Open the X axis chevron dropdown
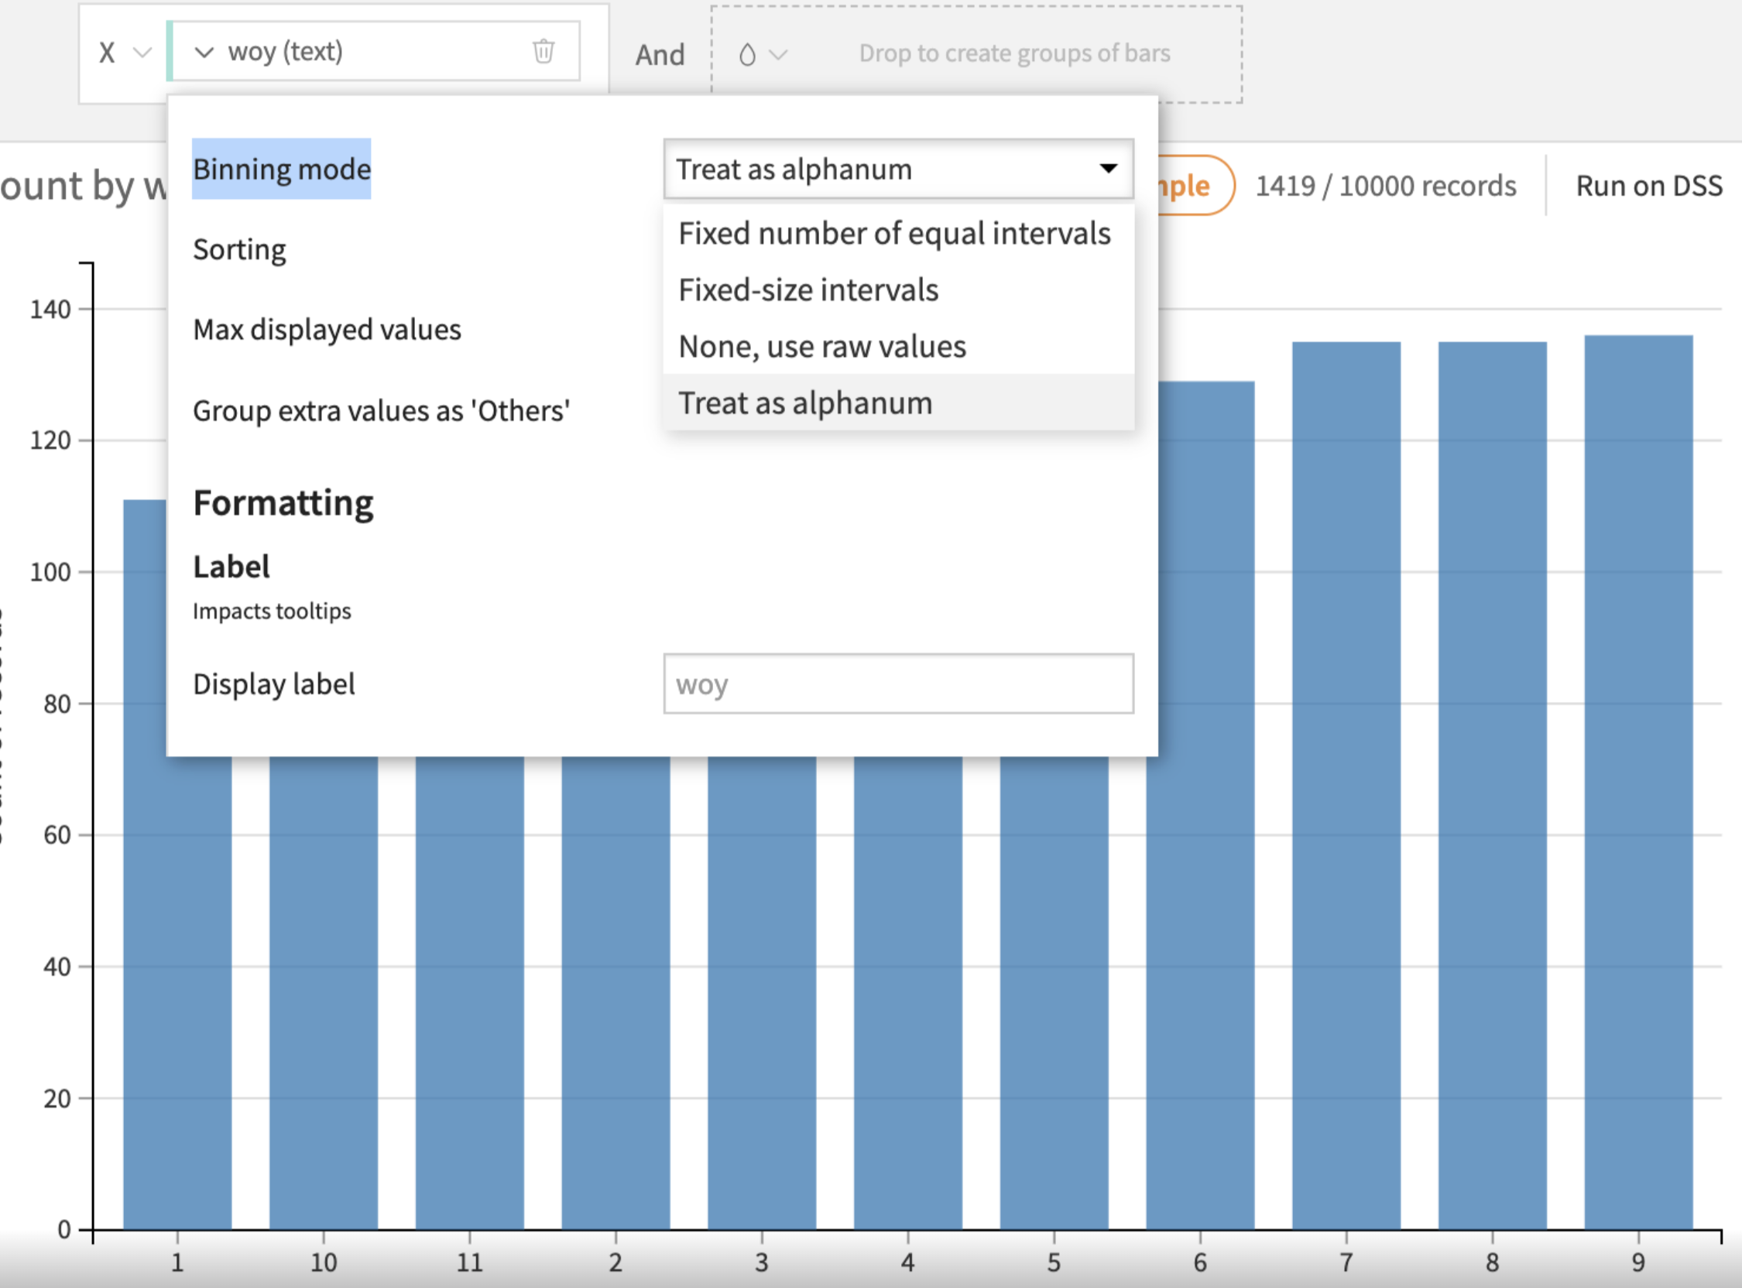Screen dimensions: 1742x1288 (x=142, y=53)
